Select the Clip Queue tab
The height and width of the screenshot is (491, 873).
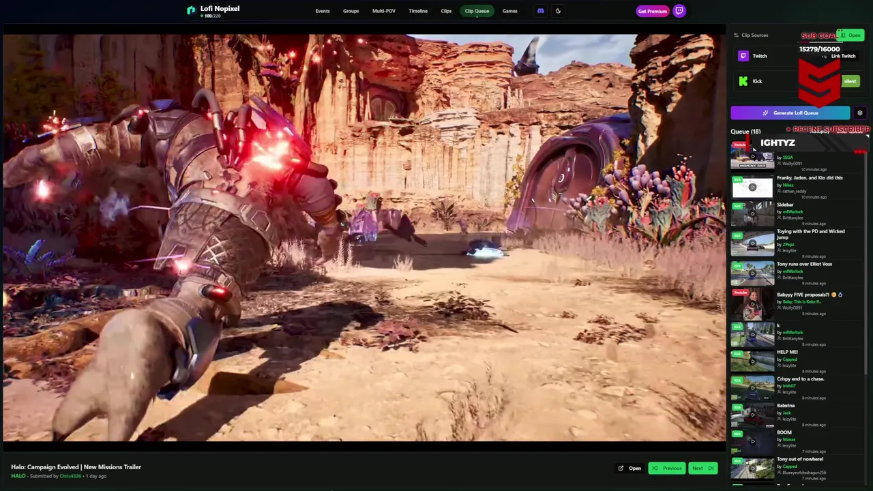(x=477, y=11)
